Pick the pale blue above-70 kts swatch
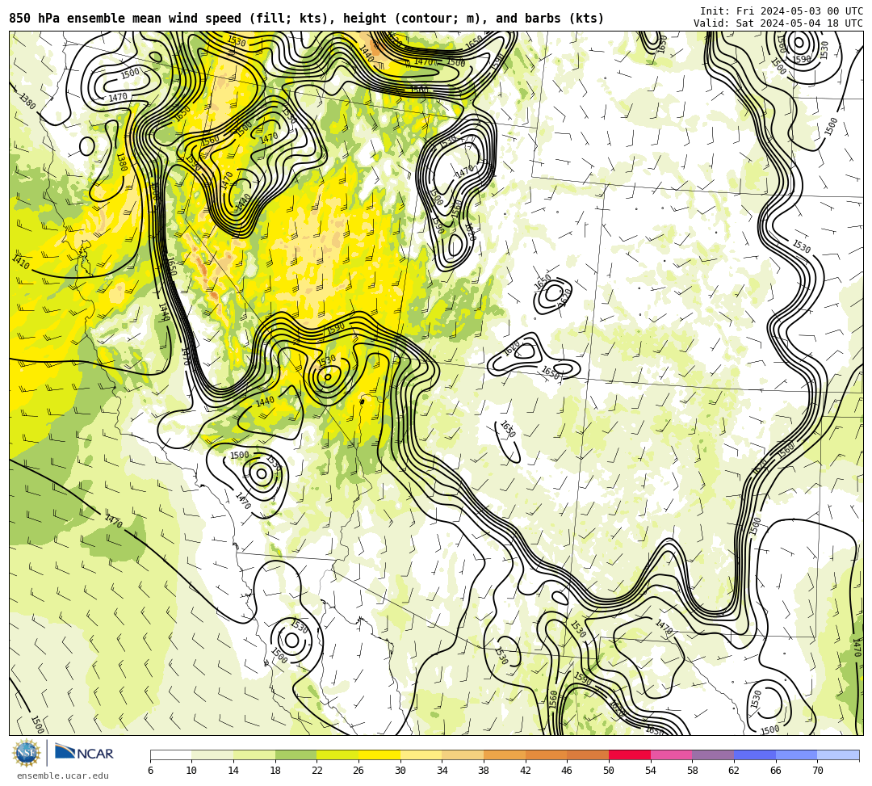 838,754
